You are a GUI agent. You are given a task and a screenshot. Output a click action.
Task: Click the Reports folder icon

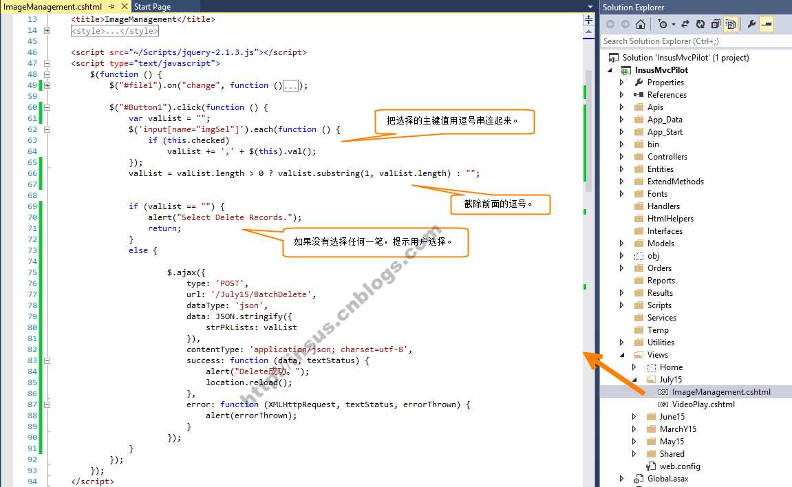[639, 281]
